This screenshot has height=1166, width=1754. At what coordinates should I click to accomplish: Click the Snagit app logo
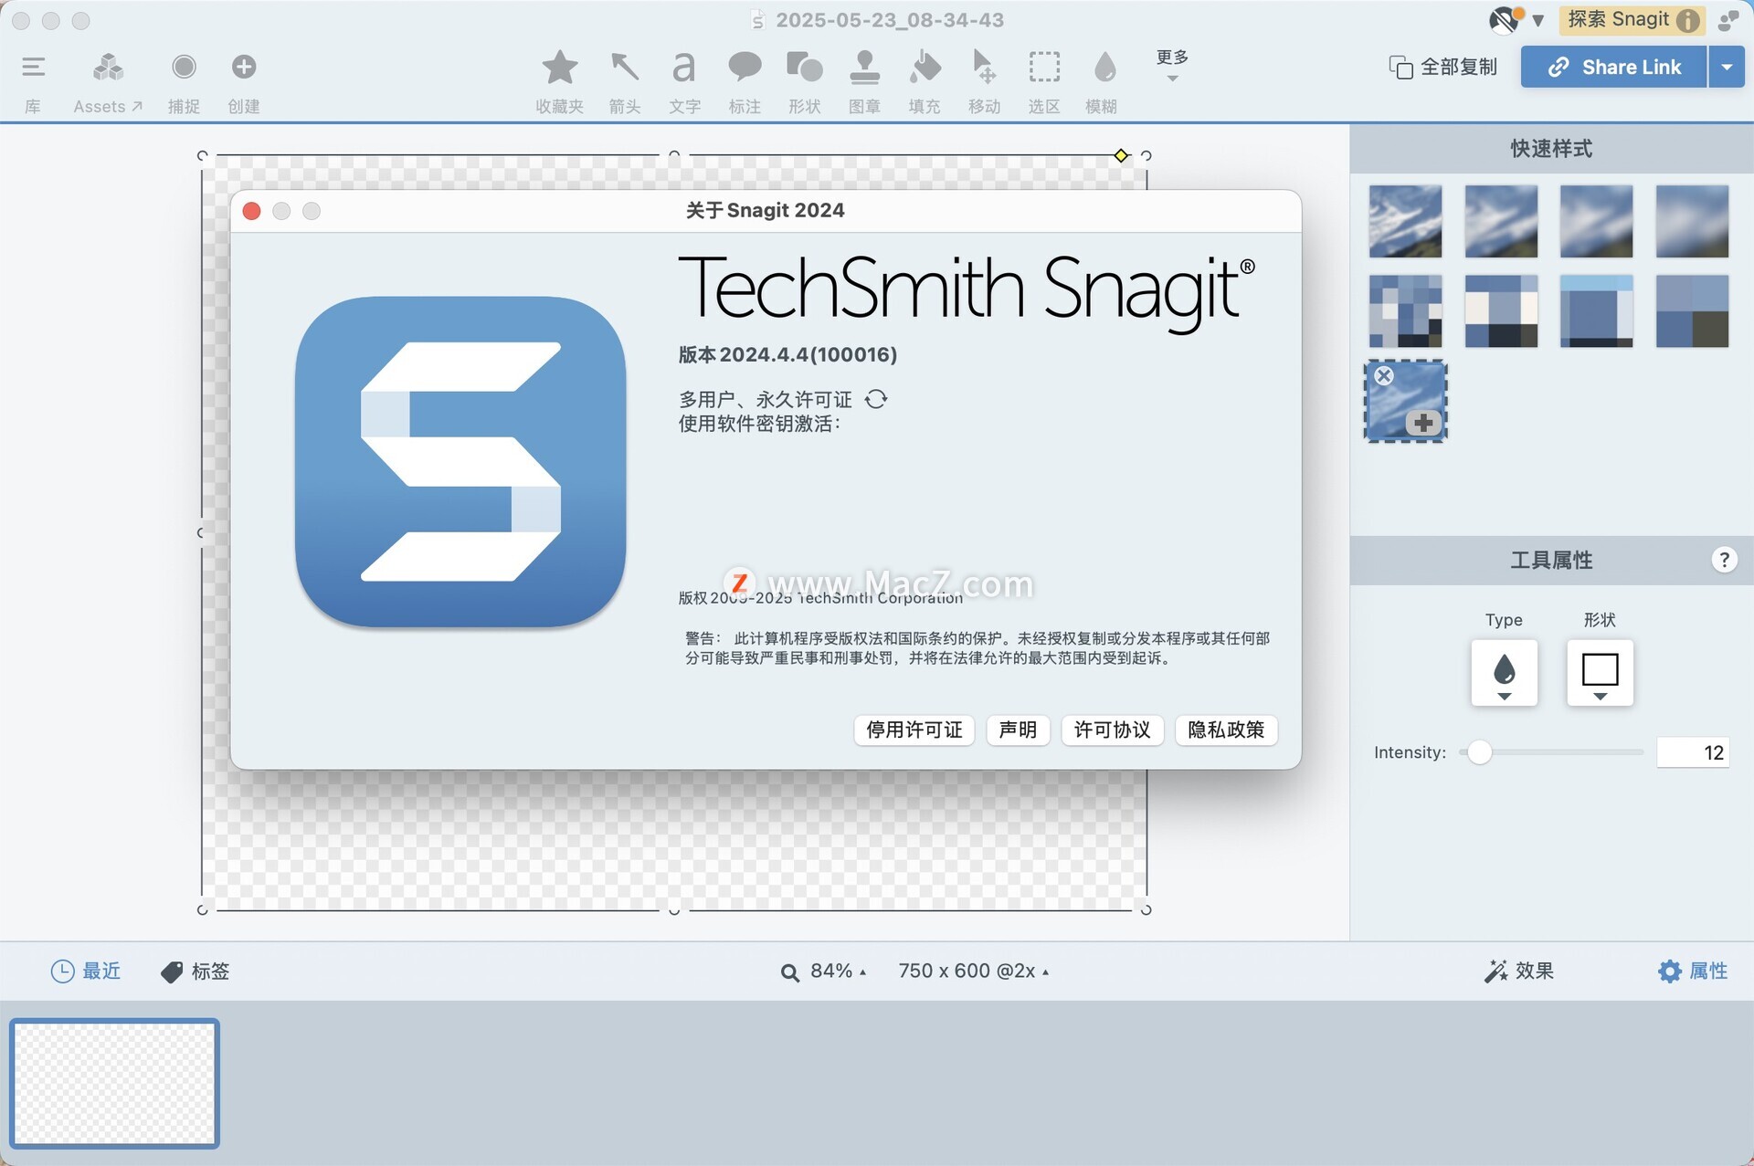460,462
